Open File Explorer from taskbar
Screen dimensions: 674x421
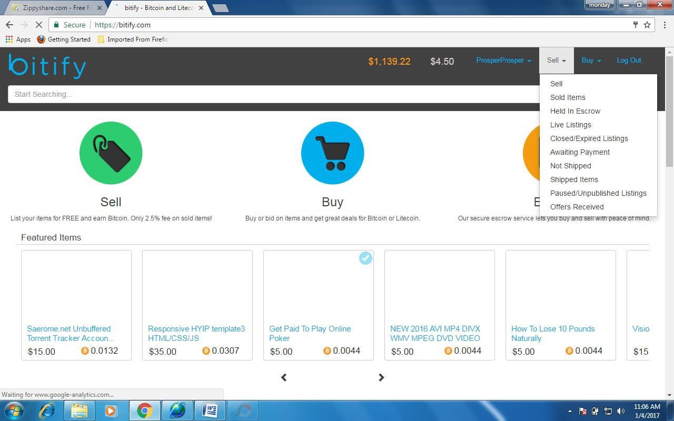tap(79, 410)
